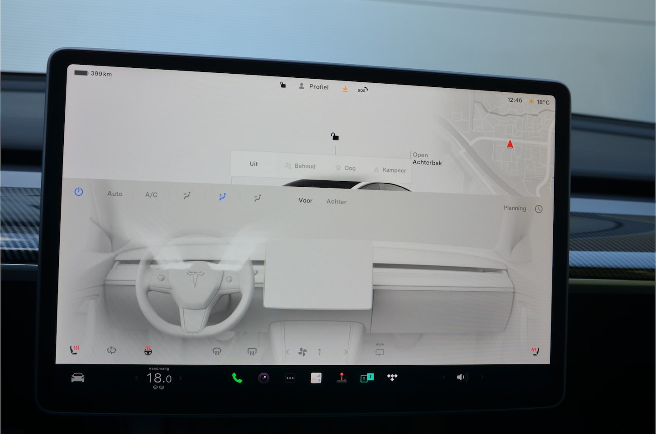Switch to the Achter climate tab
The image size is (656, 434).
coord(336,202)
